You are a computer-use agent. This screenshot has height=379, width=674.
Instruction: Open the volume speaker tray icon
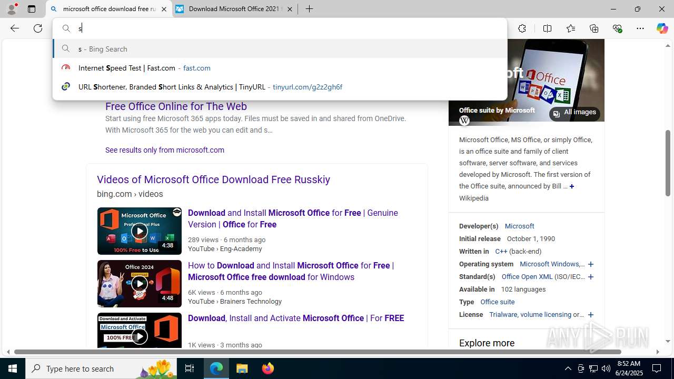(606, 368)
